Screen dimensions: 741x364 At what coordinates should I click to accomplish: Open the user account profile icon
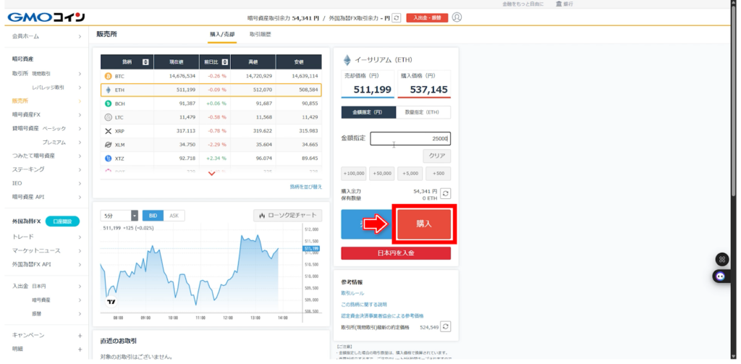(457, 17)
